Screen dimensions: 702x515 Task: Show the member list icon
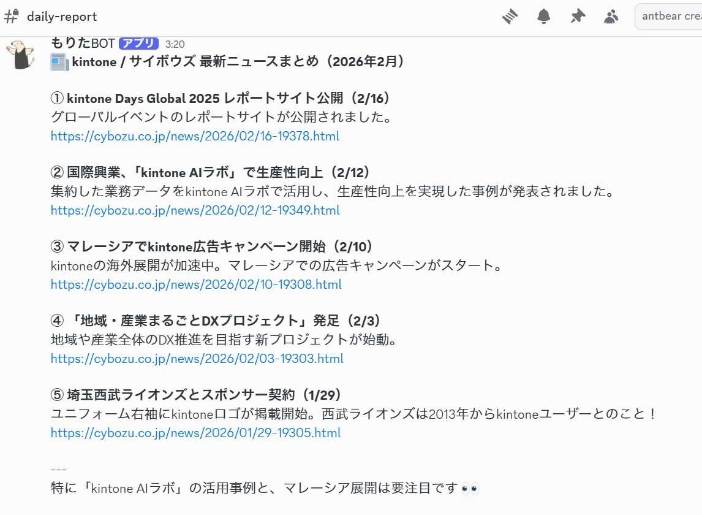pyautogui.click(x=611, y=17)
